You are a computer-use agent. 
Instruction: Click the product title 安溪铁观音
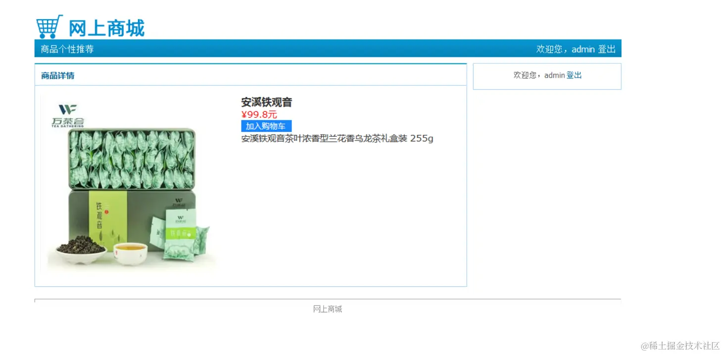[267, 102]
